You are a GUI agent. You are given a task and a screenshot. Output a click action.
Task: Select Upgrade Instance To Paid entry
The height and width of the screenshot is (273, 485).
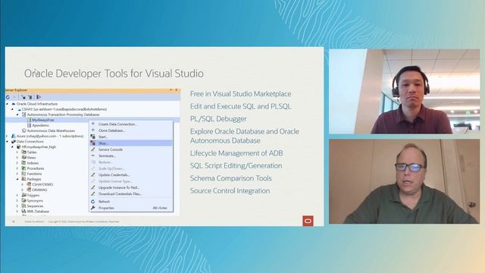[131, 187]
